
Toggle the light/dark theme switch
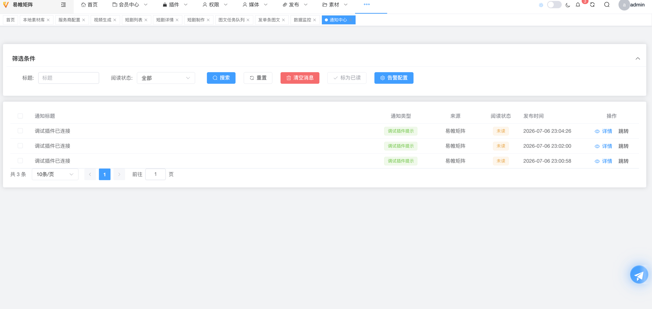click(554, 5)
